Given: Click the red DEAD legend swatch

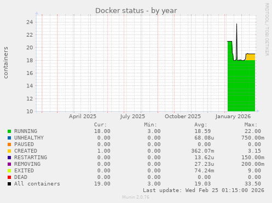Looking at the screenshot, I should (x=9, y=177).
